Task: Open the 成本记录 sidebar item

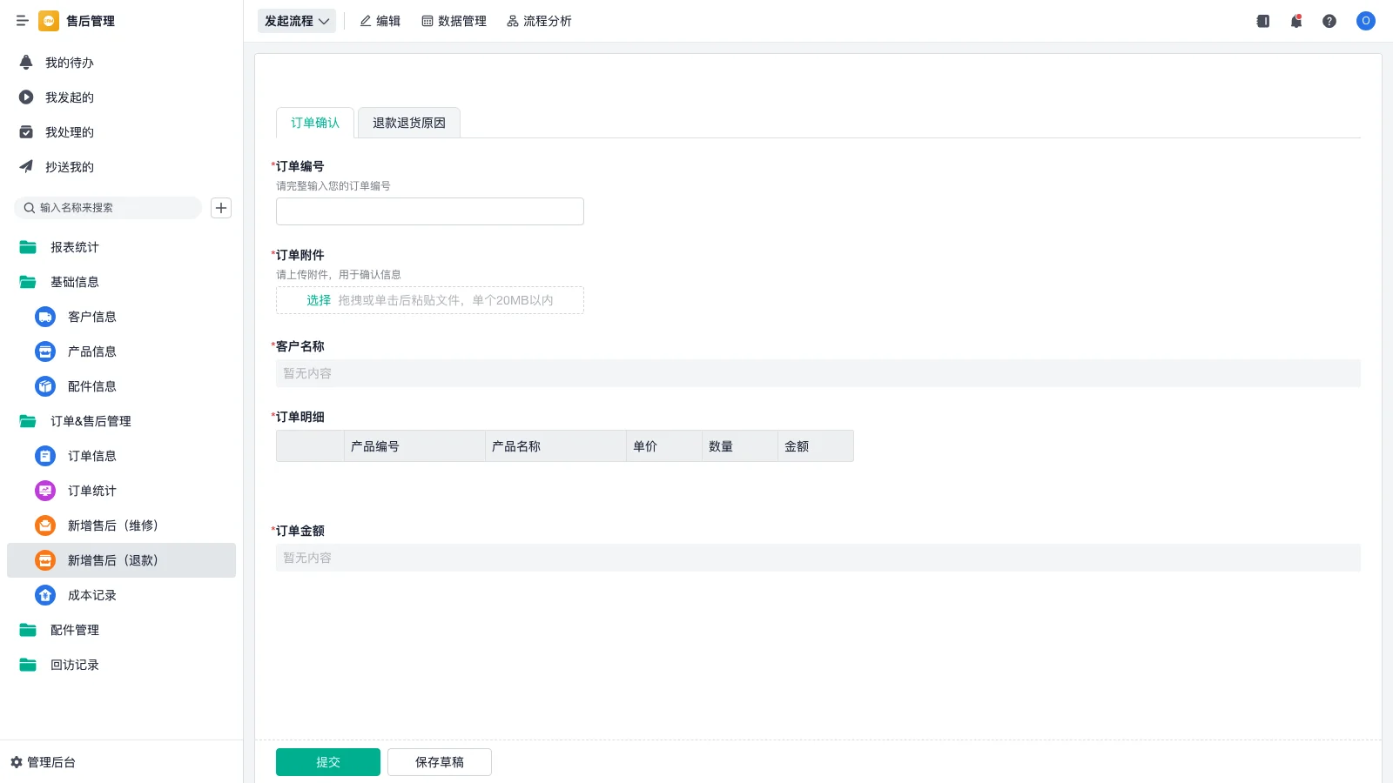Action: pos(91,595)
